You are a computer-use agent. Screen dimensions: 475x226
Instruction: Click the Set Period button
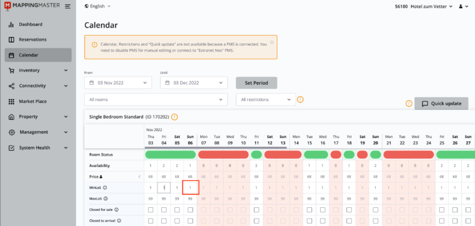click(256, 83)
